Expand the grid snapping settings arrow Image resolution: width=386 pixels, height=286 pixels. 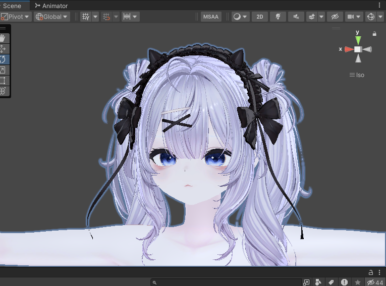point(116,17)
